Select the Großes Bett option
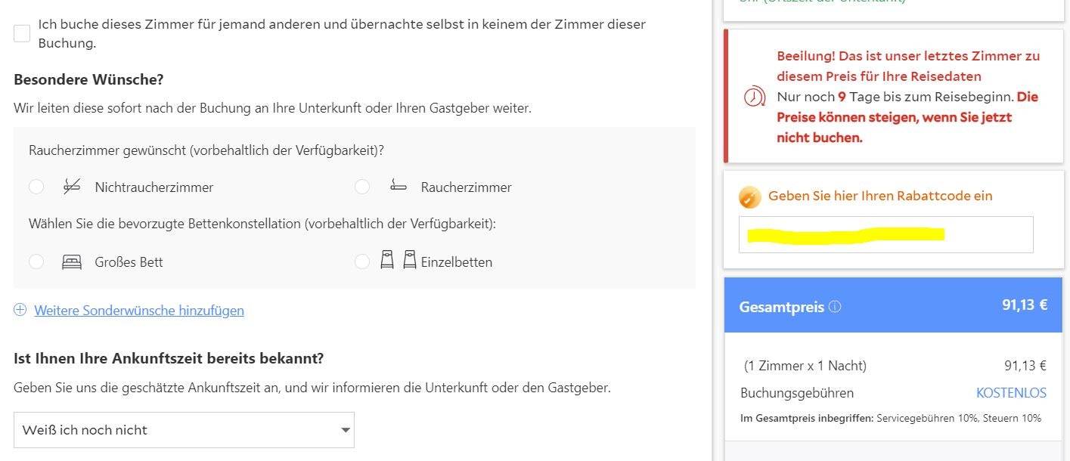The image size is (1070, 461). 35,261
